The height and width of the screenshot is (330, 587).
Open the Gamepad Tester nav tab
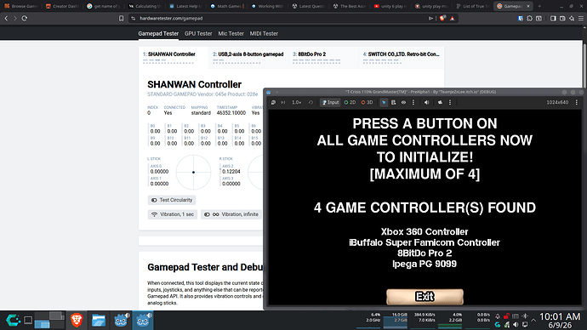click(x=158, y=33)
